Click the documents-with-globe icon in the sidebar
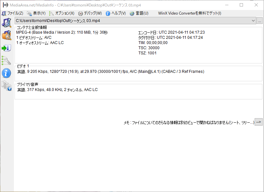This screenshot has width=264, height=192. point(6,86)
